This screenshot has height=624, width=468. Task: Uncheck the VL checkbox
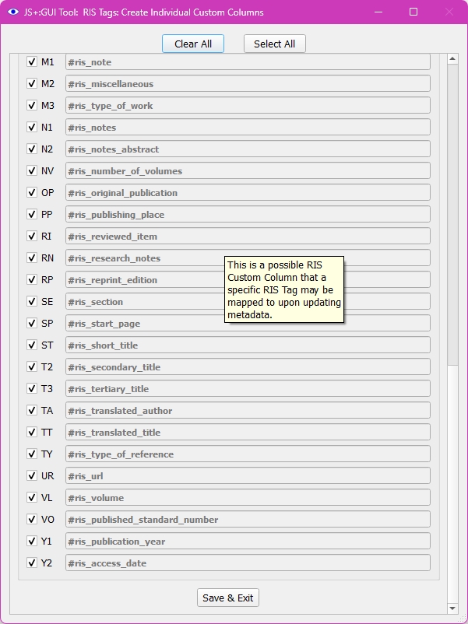[32, 497]
